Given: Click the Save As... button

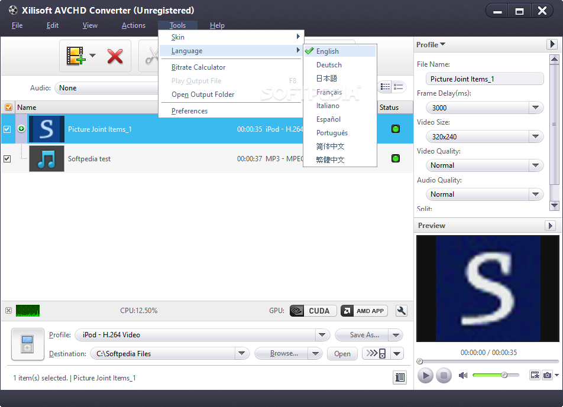Looking at the screenshot, I should [x=362, y=335].
